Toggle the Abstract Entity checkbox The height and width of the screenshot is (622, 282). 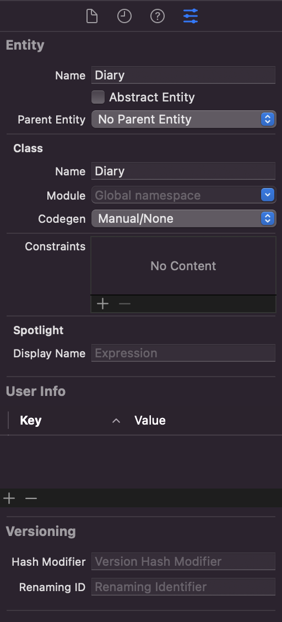[x=98, y=97]
